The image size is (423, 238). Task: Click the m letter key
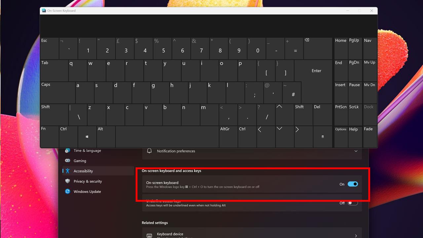209,114
